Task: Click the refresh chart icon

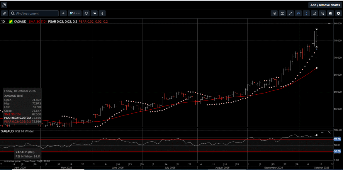Action: coord(86,13)
